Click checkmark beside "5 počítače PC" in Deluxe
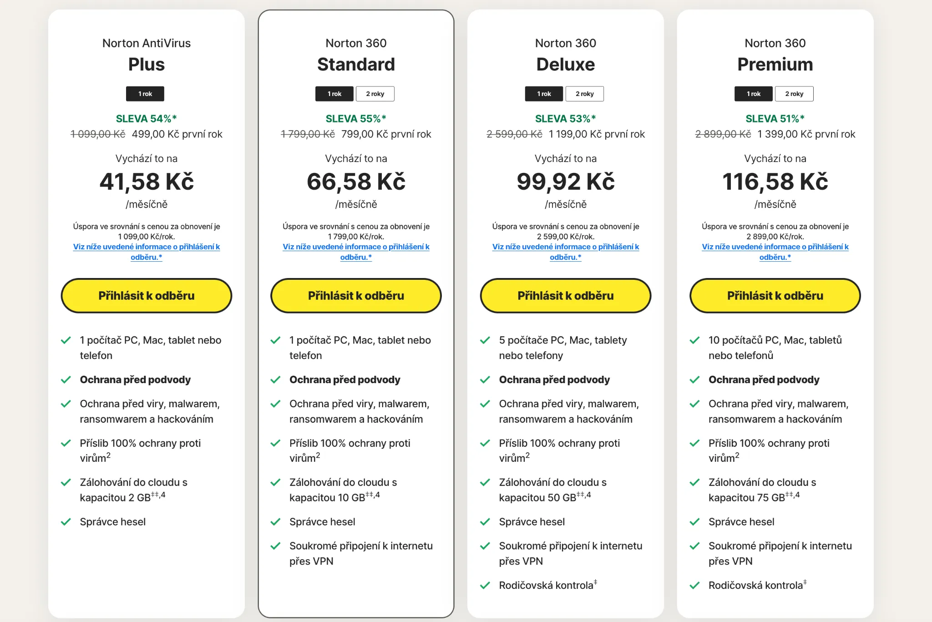 pos(485,340)
